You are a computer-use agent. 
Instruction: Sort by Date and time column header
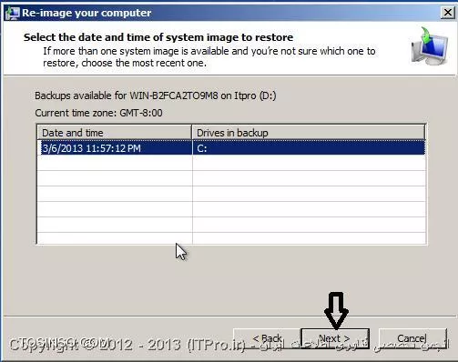coord(115,133)
